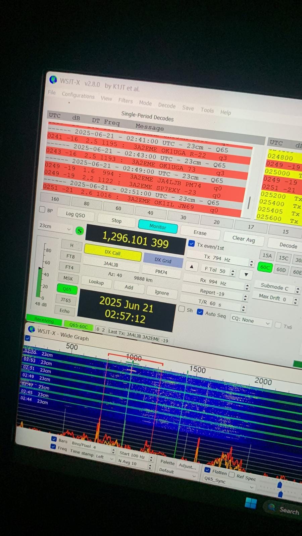
Task: Open the Help menu
Action: click(225, 112)
